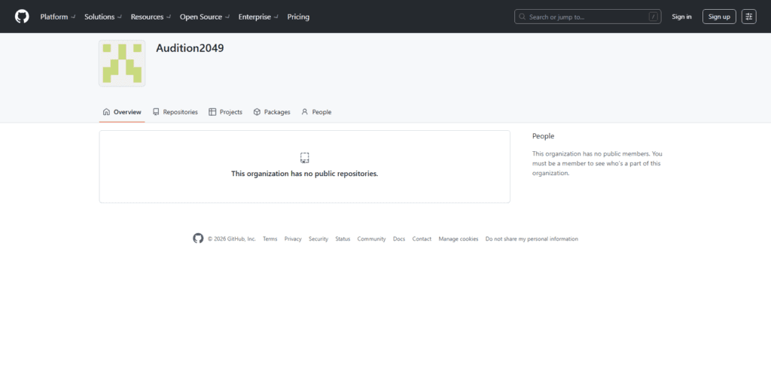This screenshot has width=771, height=382.
Task: Click the slash shortcut hint in search
Action: pos(653,17)
